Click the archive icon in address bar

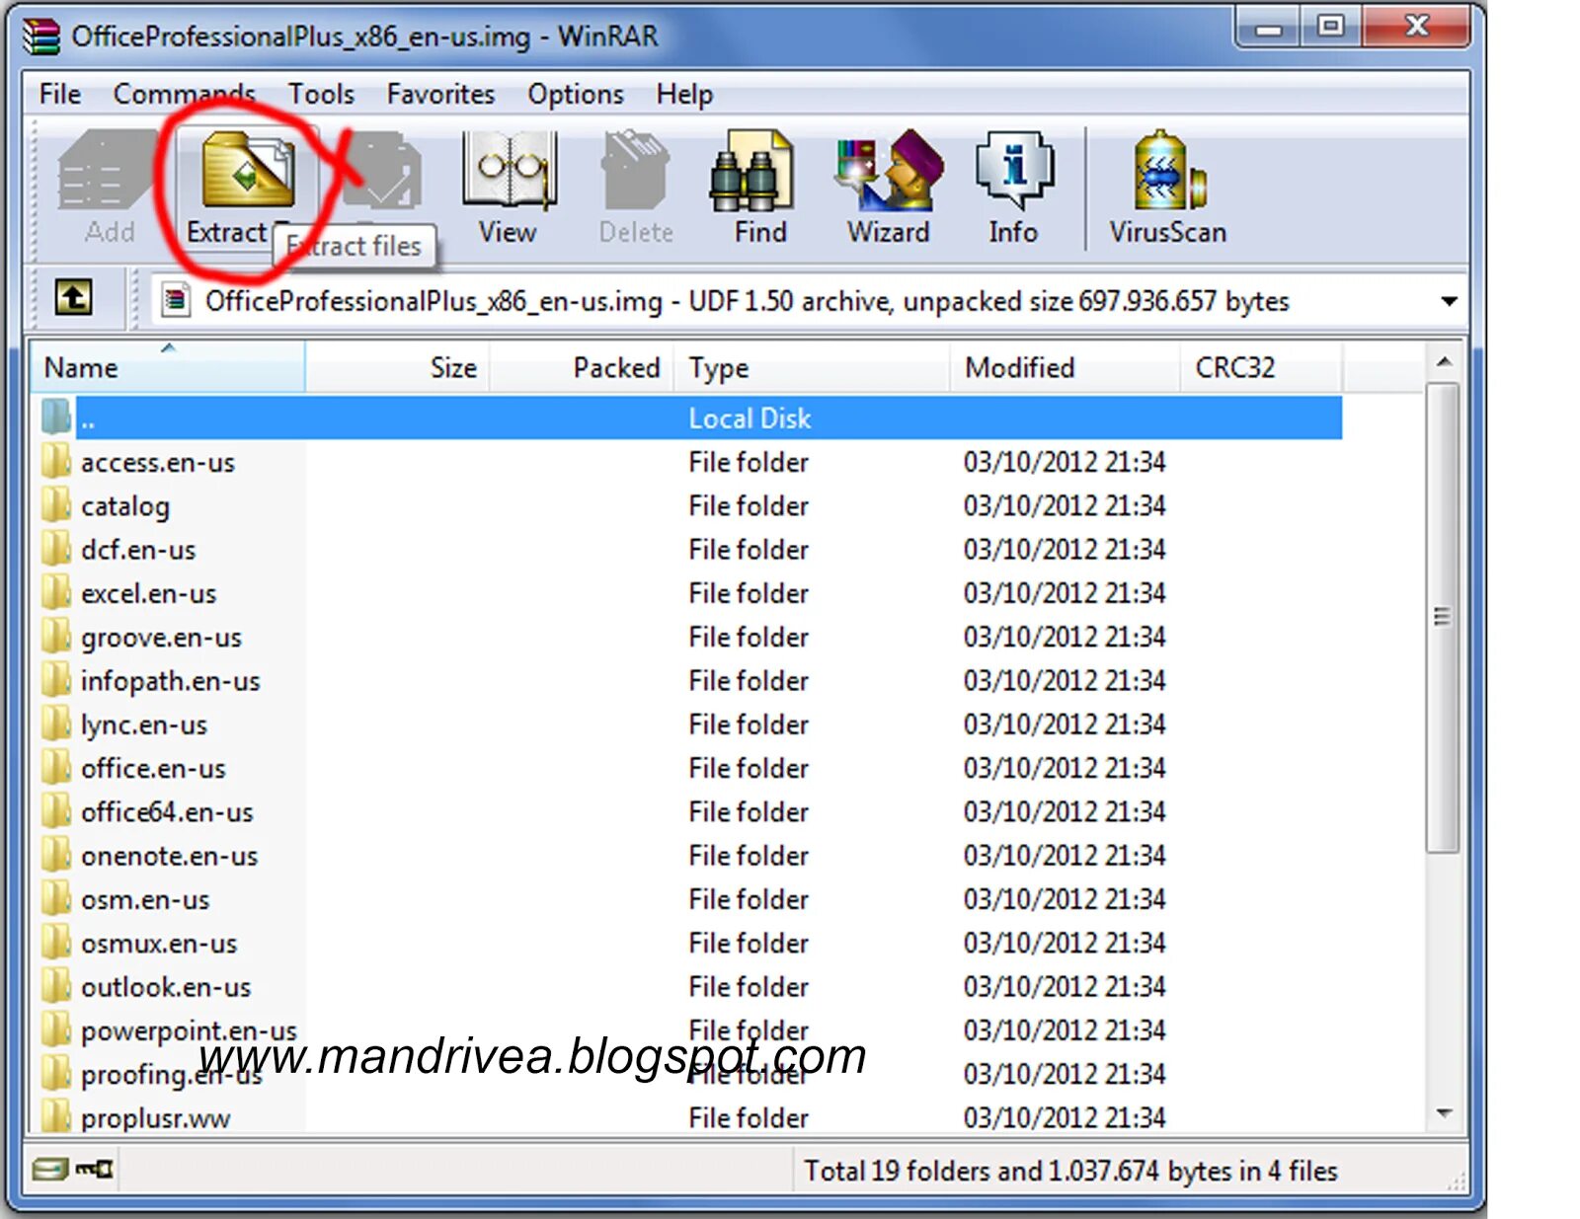coord(176,299)
